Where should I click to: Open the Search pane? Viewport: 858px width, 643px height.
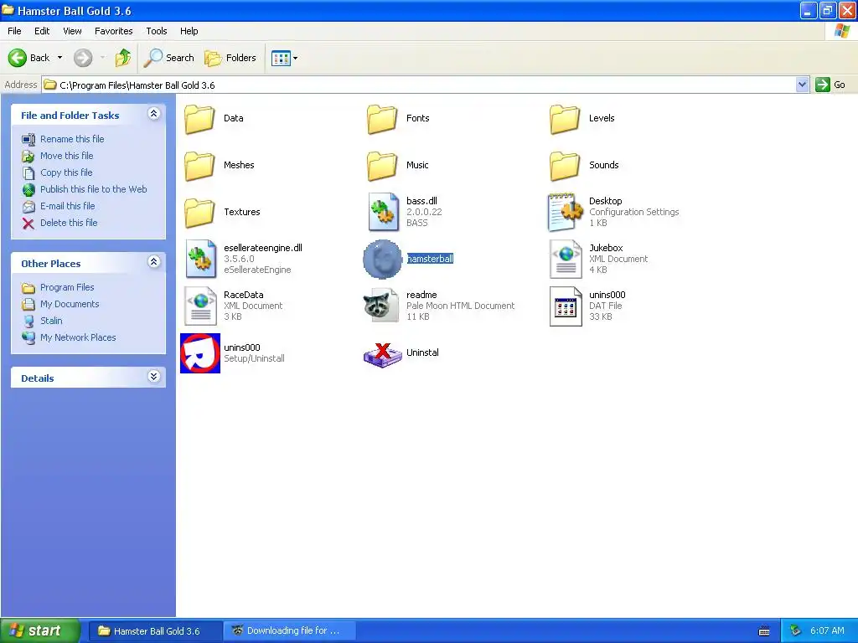coord(168,58)
